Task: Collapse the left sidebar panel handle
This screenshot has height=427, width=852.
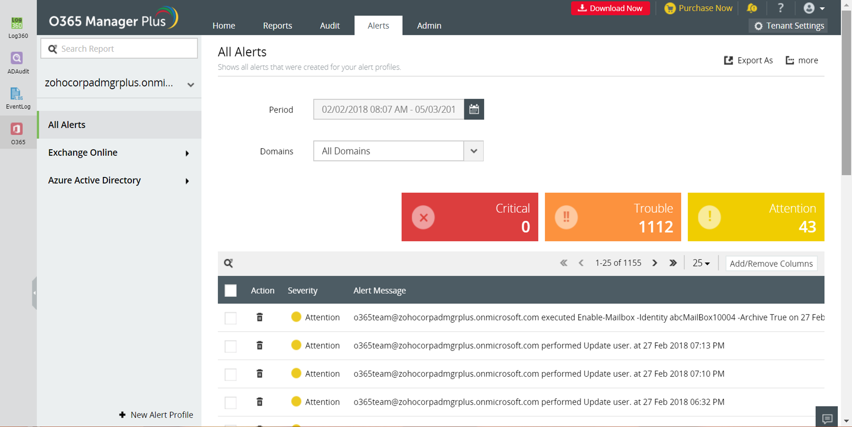Action: point(34,293)
